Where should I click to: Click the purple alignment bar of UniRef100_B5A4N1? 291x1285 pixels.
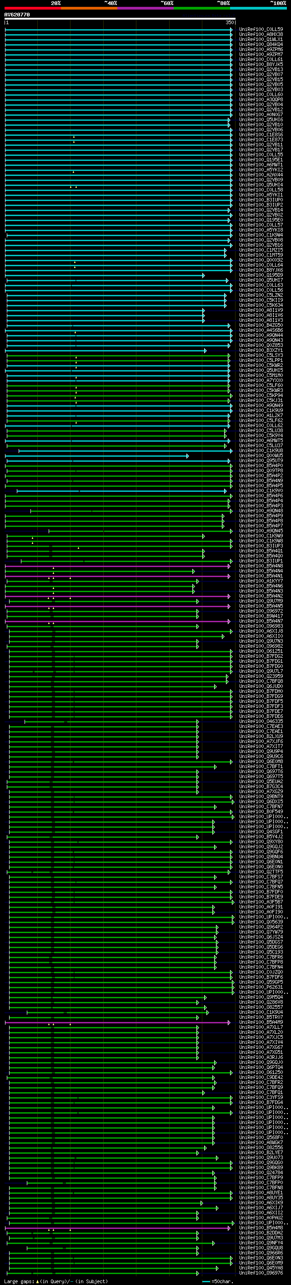click(x=118, y=576)
